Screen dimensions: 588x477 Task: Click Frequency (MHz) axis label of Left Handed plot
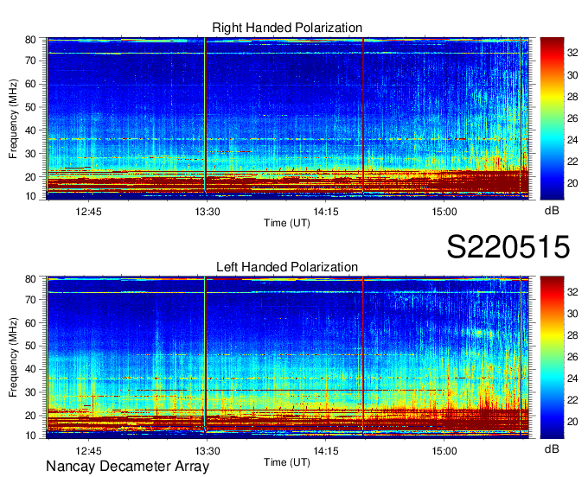13,358
